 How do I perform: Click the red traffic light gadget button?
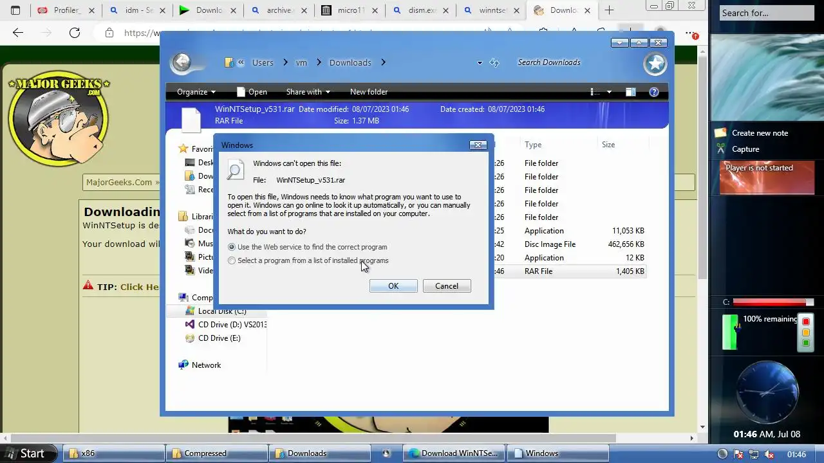coord(805,322)
